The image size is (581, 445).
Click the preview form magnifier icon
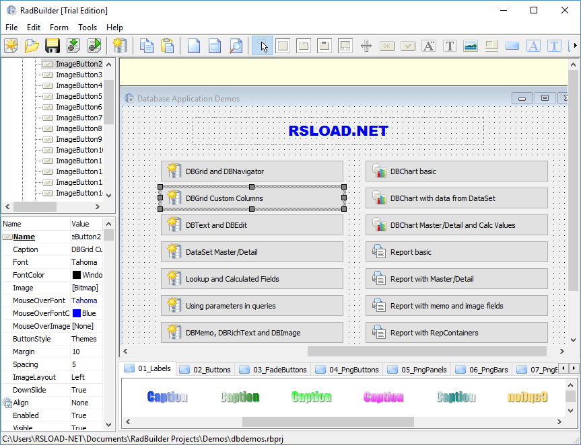236,46
